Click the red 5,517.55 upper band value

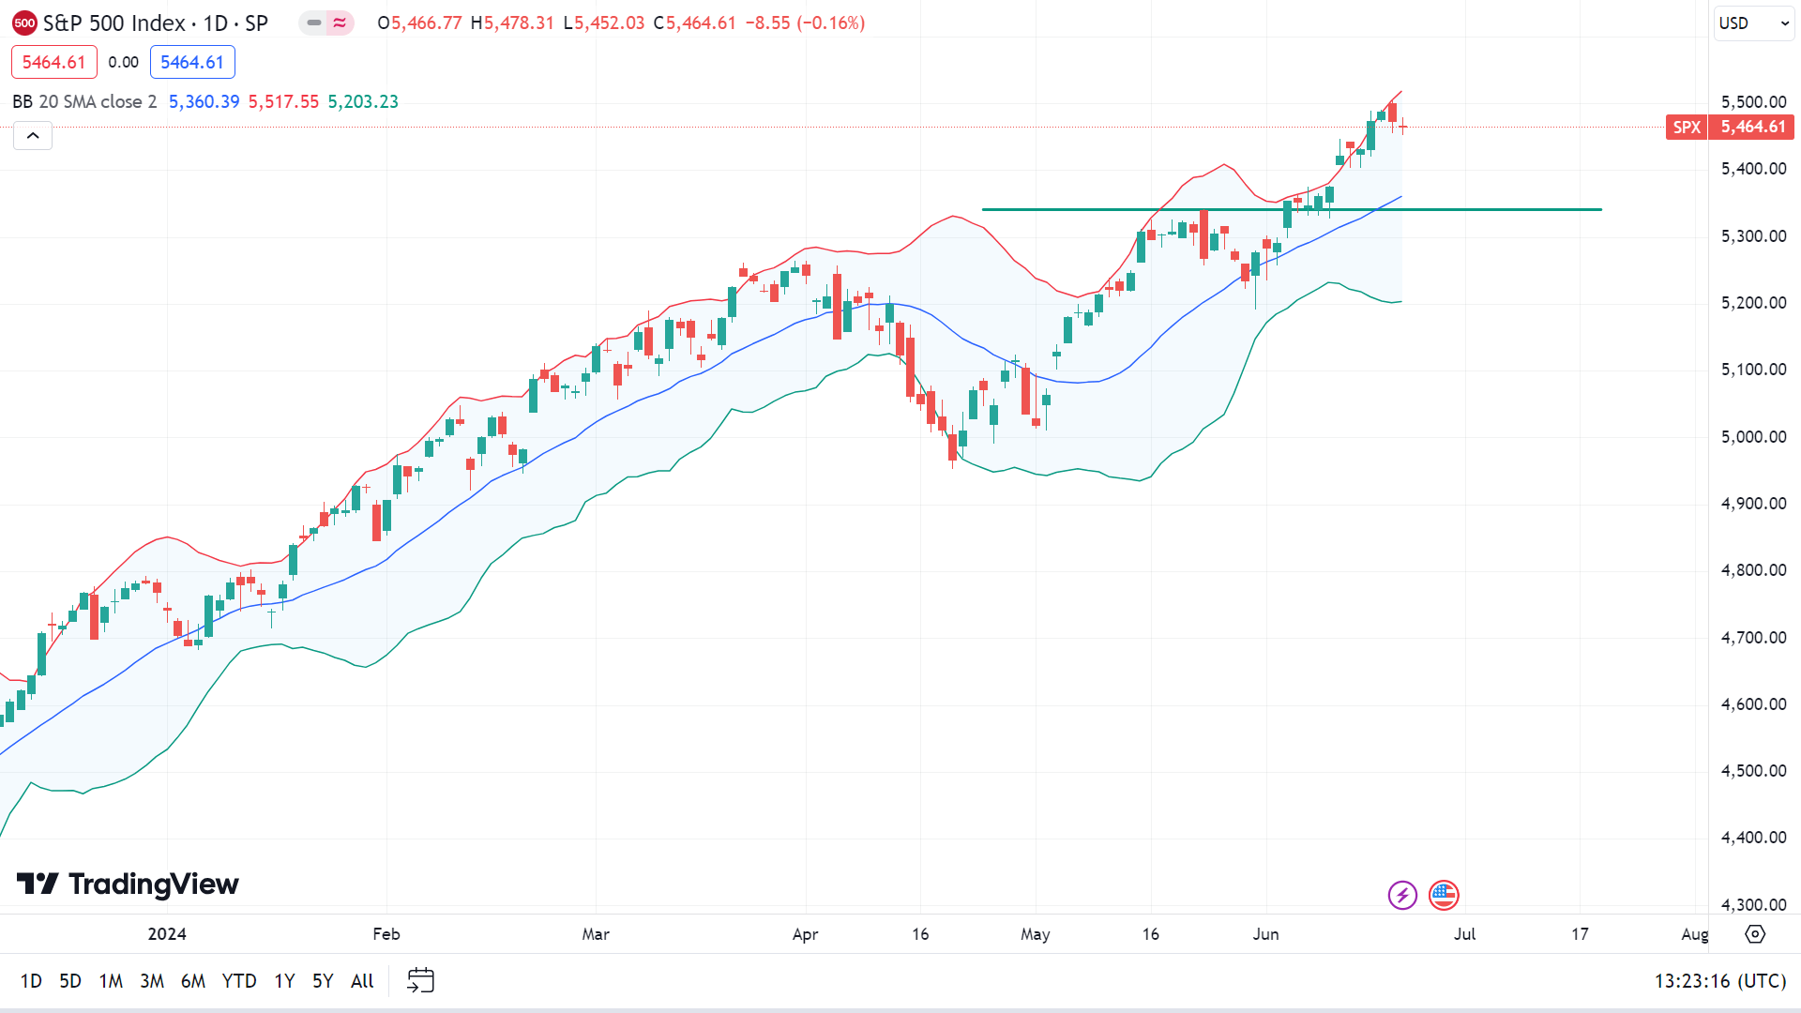[x=283, y=101]
